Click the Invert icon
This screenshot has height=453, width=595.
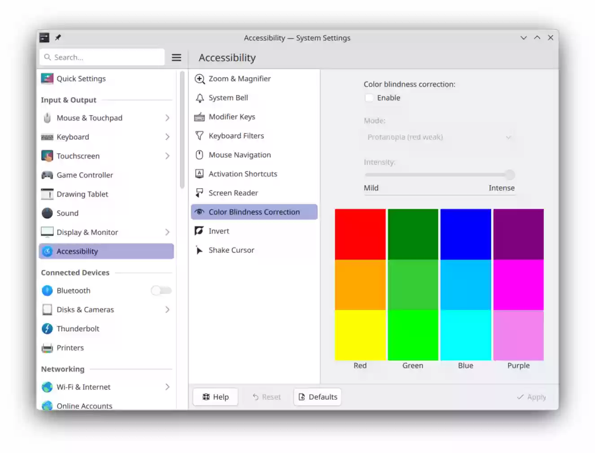point(199,231)
